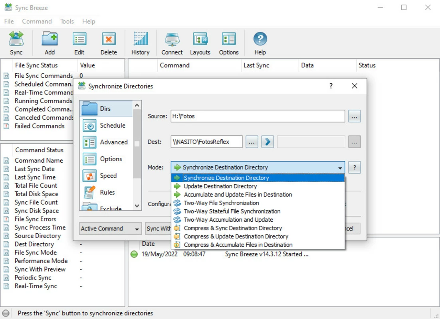Choose Synchronize Destination Directory mode option

point(258,178)
